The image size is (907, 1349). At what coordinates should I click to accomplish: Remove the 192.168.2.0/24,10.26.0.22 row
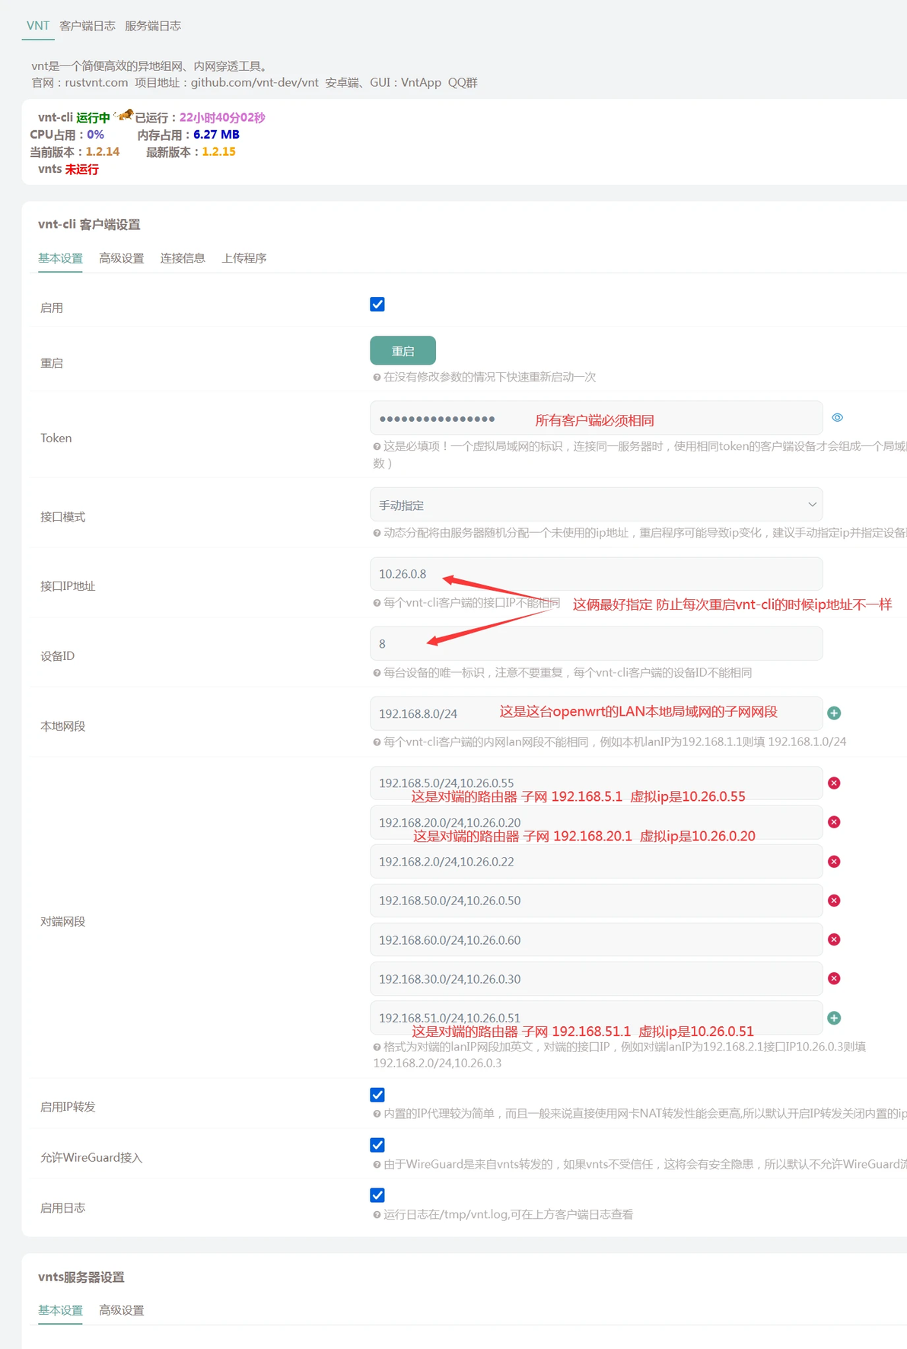point(834,861)
